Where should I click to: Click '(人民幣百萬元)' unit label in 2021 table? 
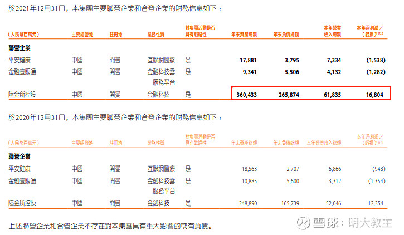tap(23, 35)
